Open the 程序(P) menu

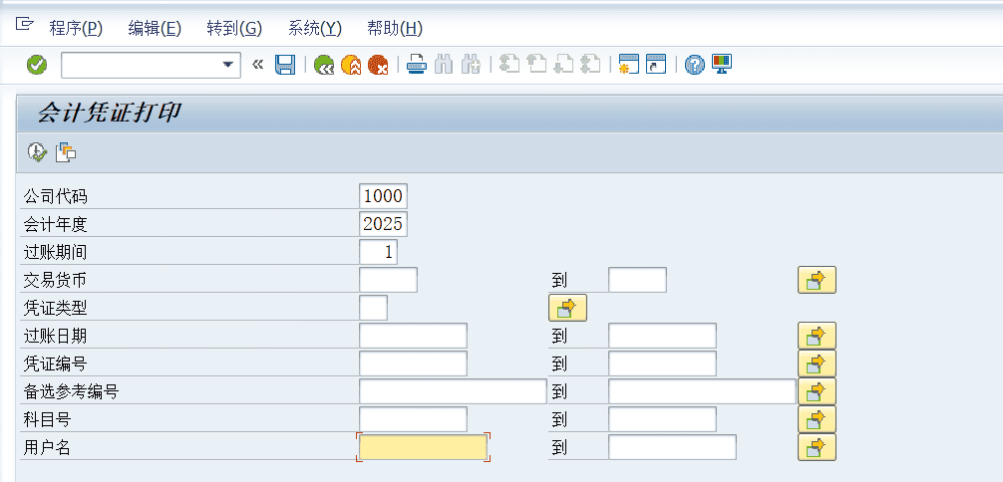coord(76,28)
